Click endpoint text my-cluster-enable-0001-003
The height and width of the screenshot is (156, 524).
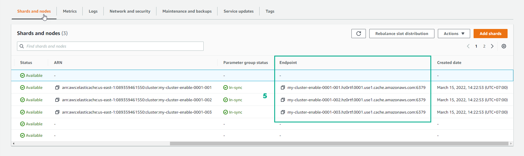356,112
